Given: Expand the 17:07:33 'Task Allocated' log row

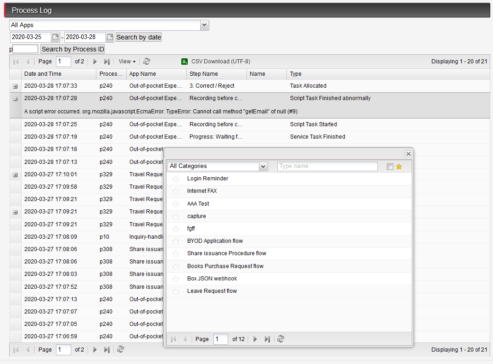Looking at the screenshot, I should [15, 86].
